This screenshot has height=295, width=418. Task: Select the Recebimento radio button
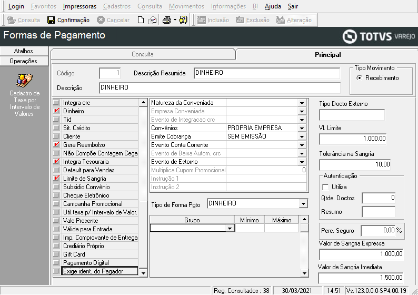tap(360, 78)
